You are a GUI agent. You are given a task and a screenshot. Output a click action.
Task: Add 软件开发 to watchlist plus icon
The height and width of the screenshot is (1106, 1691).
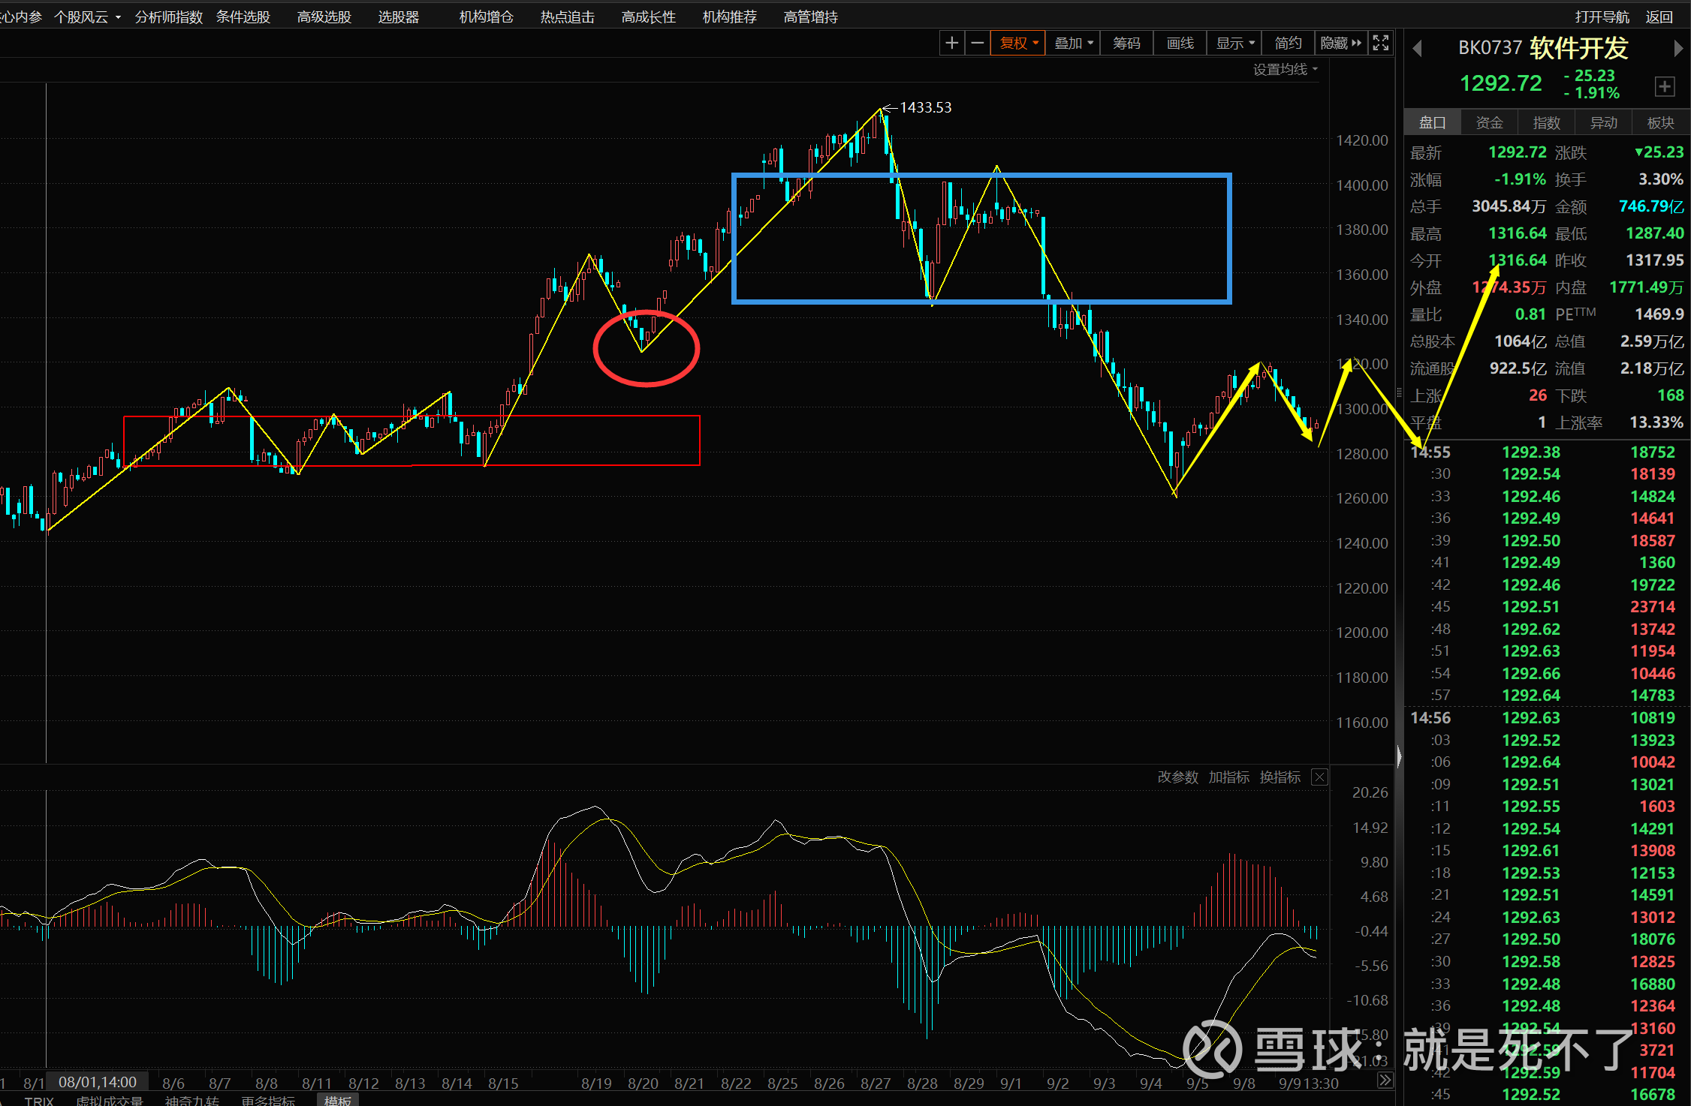click(x=1664, y=86)
